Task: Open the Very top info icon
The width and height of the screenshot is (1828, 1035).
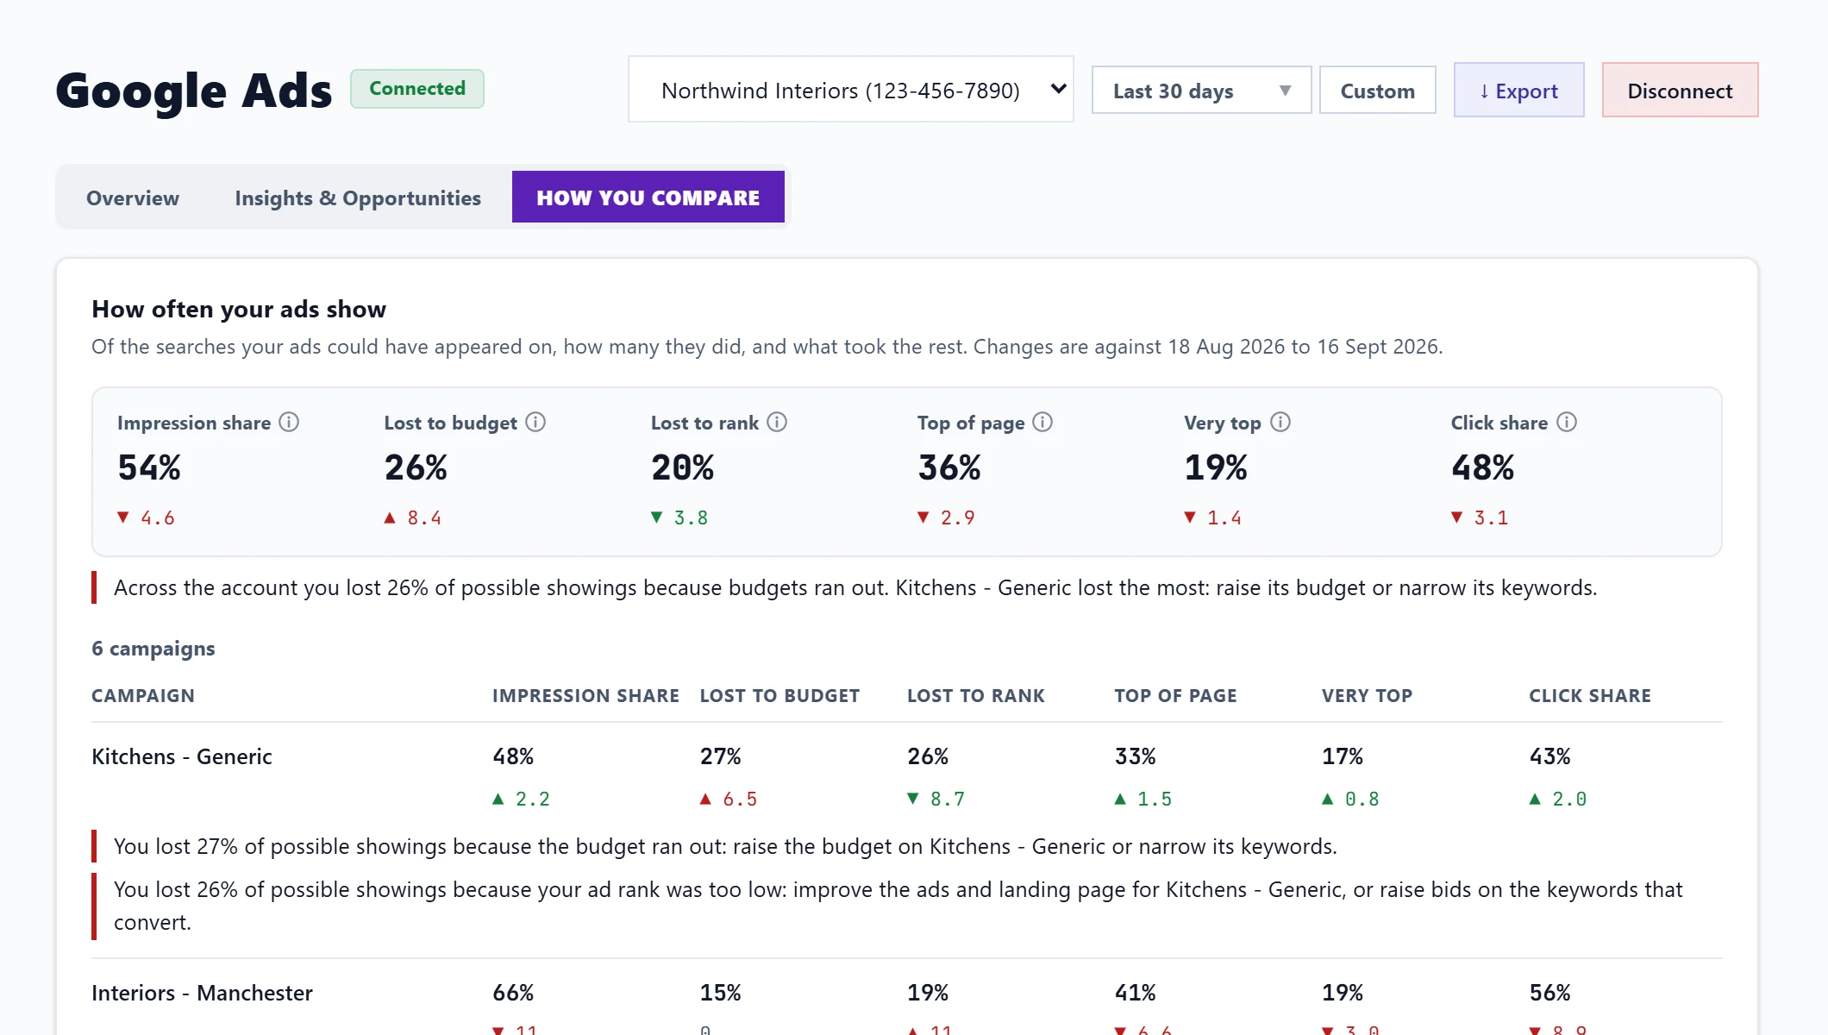Action: pos(1280,422)
